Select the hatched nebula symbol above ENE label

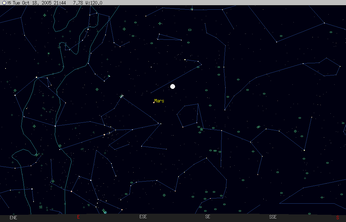(x=41, y=207)
